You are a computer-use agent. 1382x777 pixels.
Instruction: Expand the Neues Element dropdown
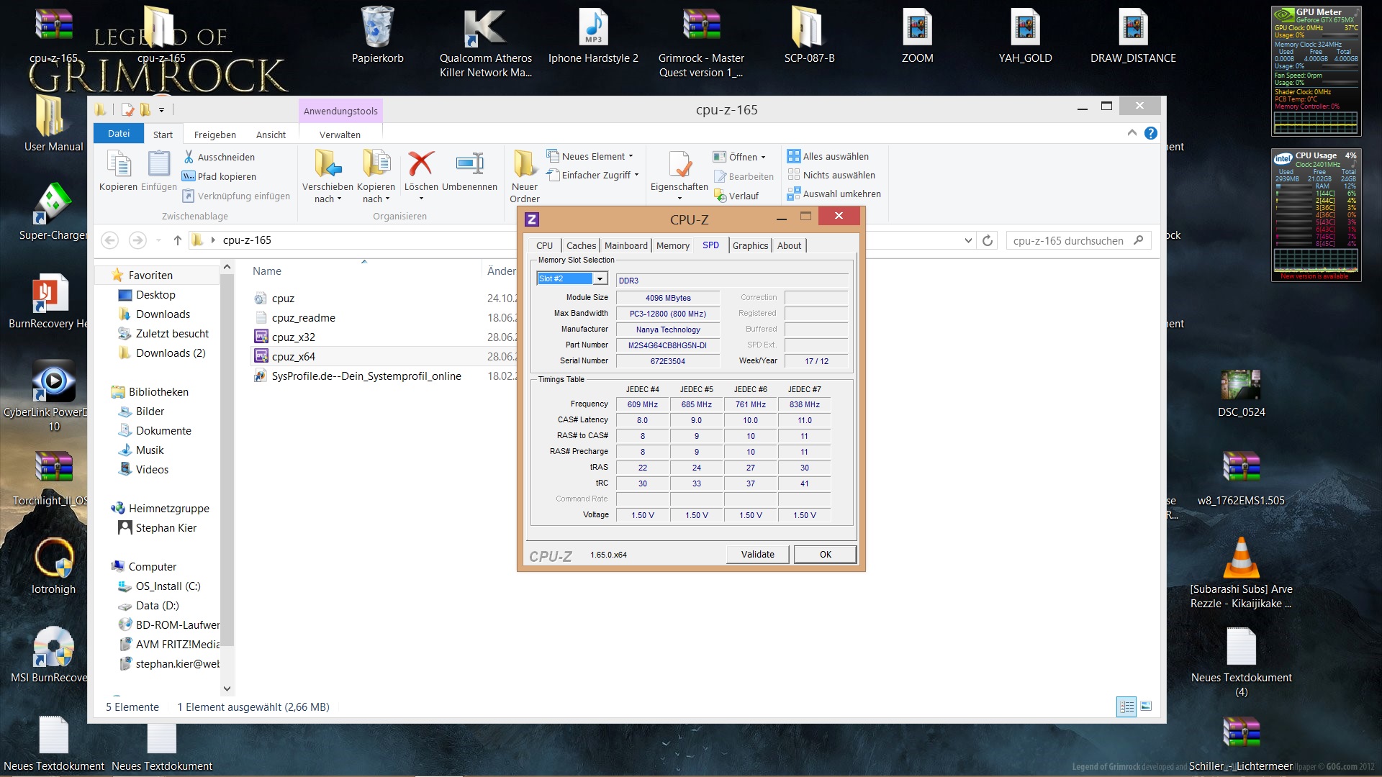631,156
